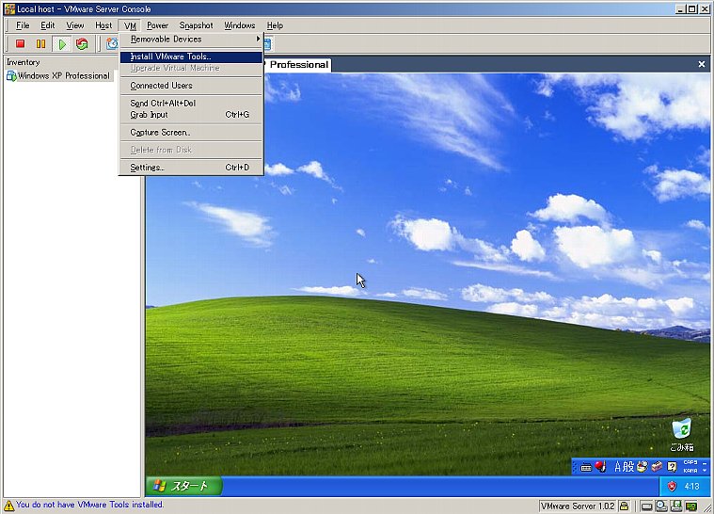Open the Host menu
This screenshot has height=514, width=714.
click(x=103, y=25)
